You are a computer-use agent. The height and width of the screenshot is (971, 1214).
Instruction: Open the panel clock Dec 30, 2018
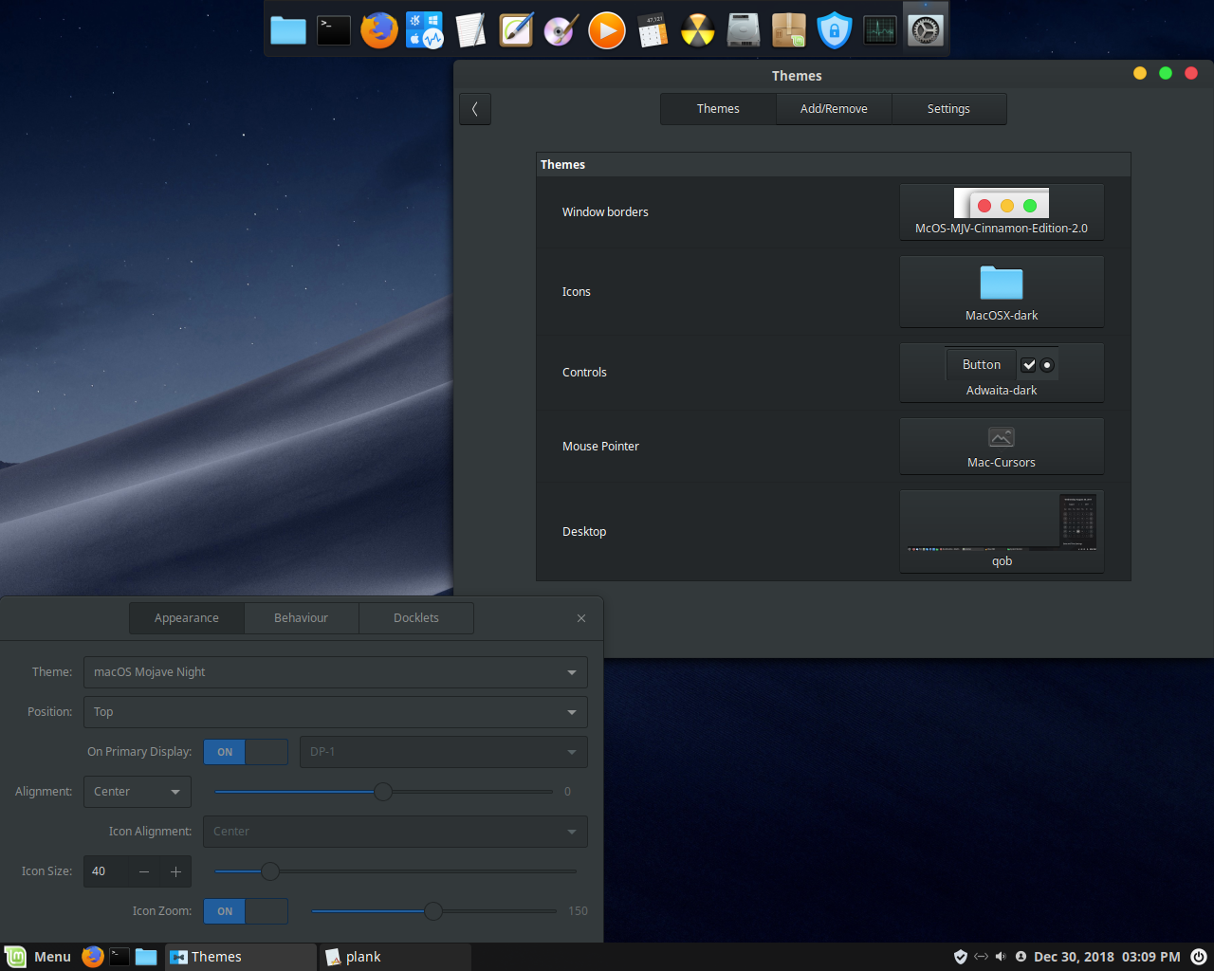coord(1107,957)
